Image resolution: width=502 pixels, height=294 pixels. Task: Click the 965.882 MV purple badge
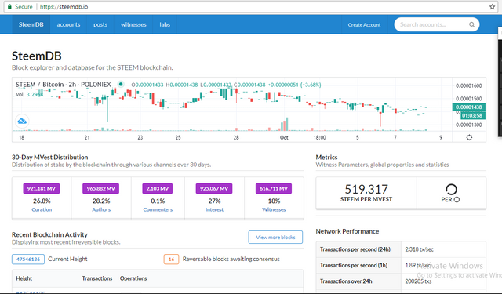(101, 188)
